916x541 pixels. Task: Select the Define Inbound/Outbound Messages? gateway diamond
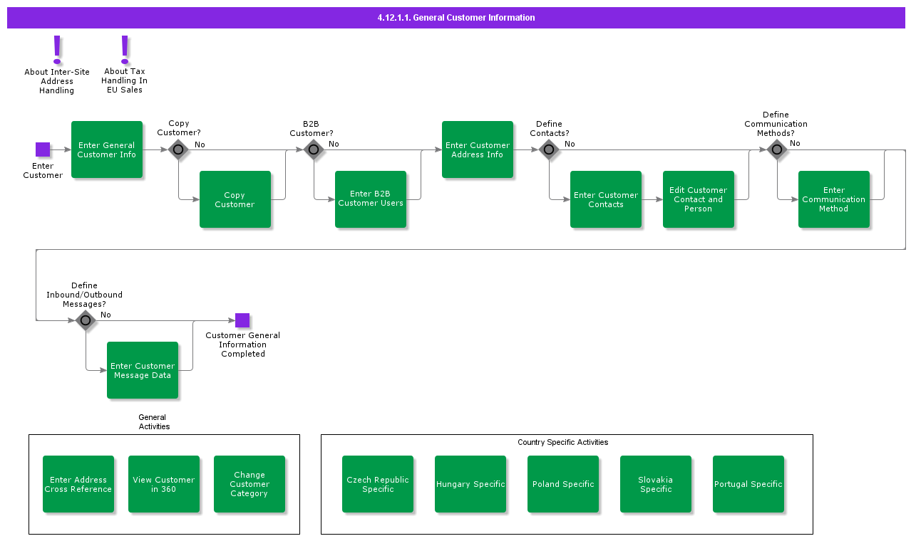(86, 320)
